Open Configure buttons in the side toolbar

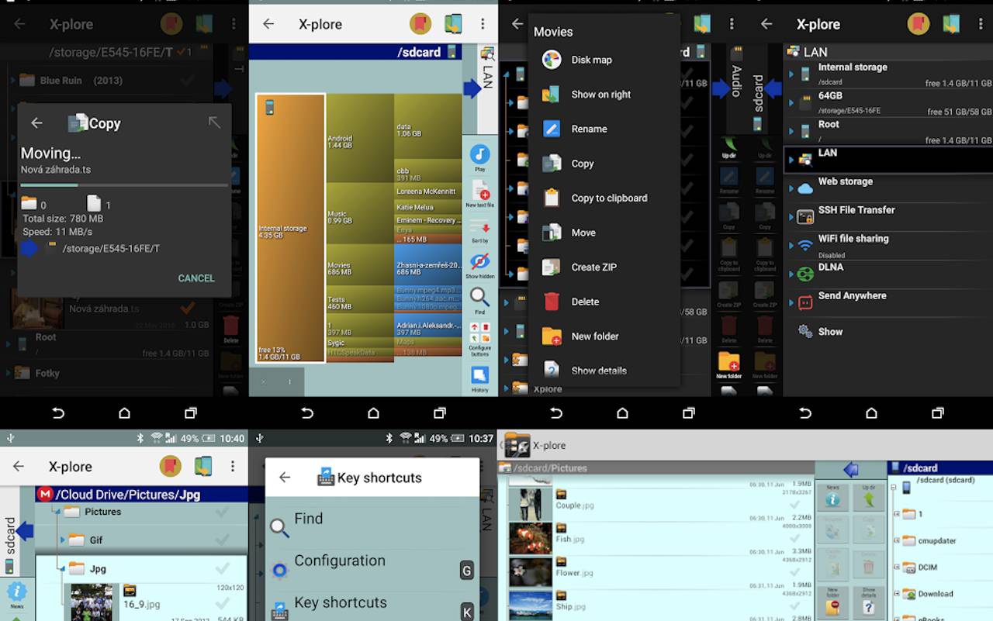479,337
